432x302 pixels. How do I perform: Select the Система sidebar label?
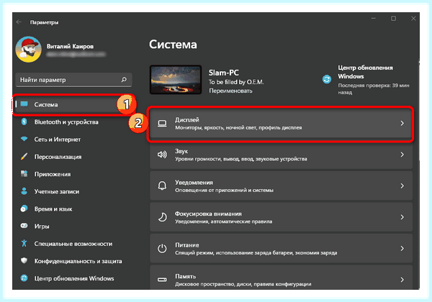46,104
